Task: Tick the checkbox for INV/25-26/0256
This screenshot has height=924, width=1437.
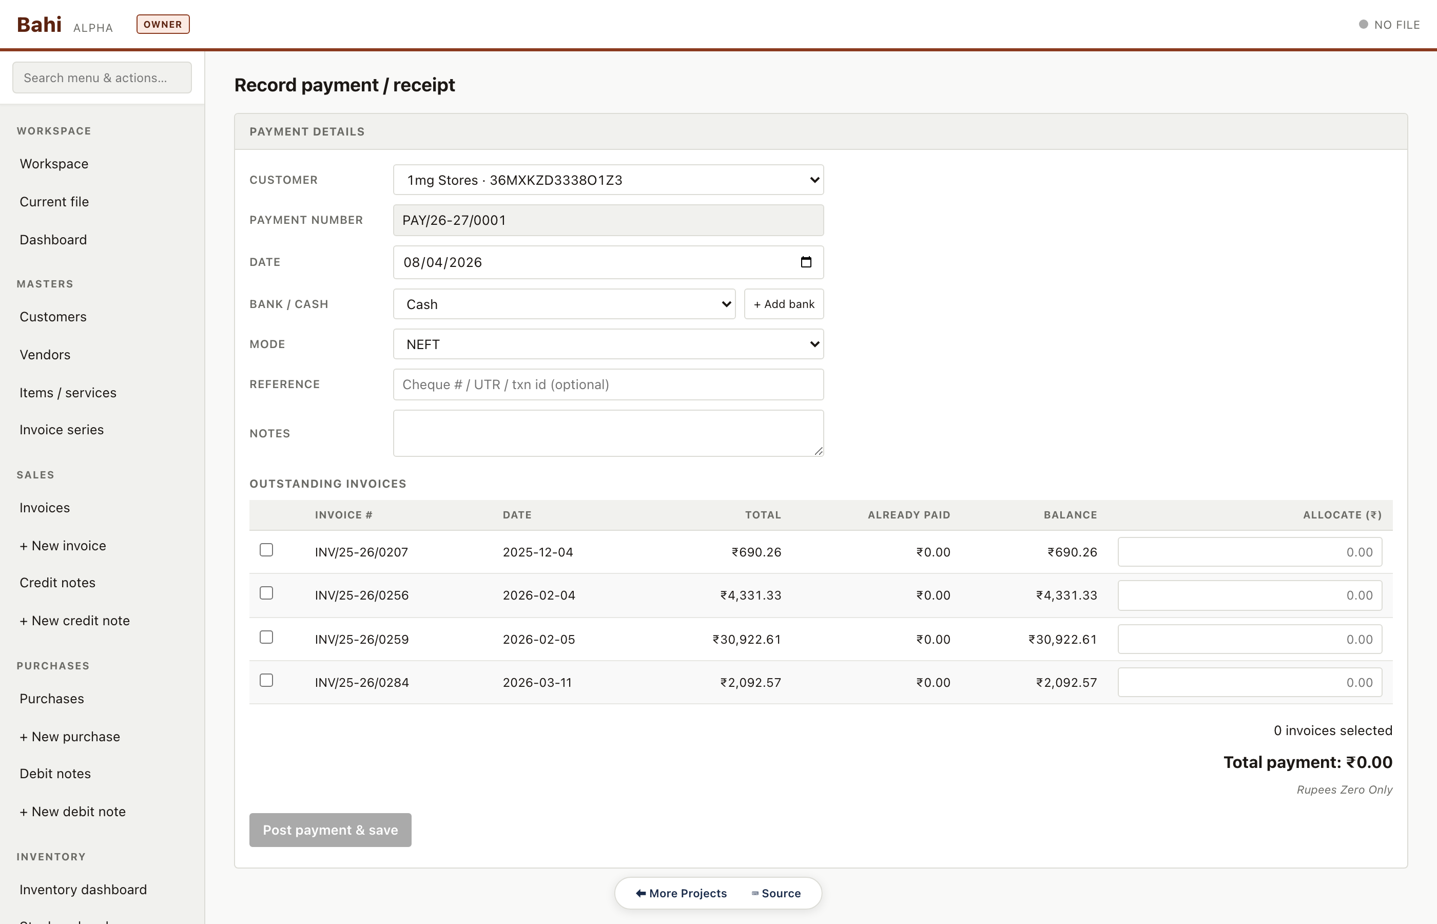Action: (x=266, y=593)
